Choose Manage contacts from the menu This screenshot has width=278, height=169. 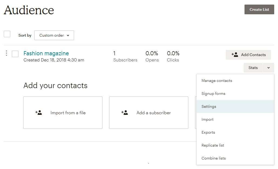click(235, 81)
